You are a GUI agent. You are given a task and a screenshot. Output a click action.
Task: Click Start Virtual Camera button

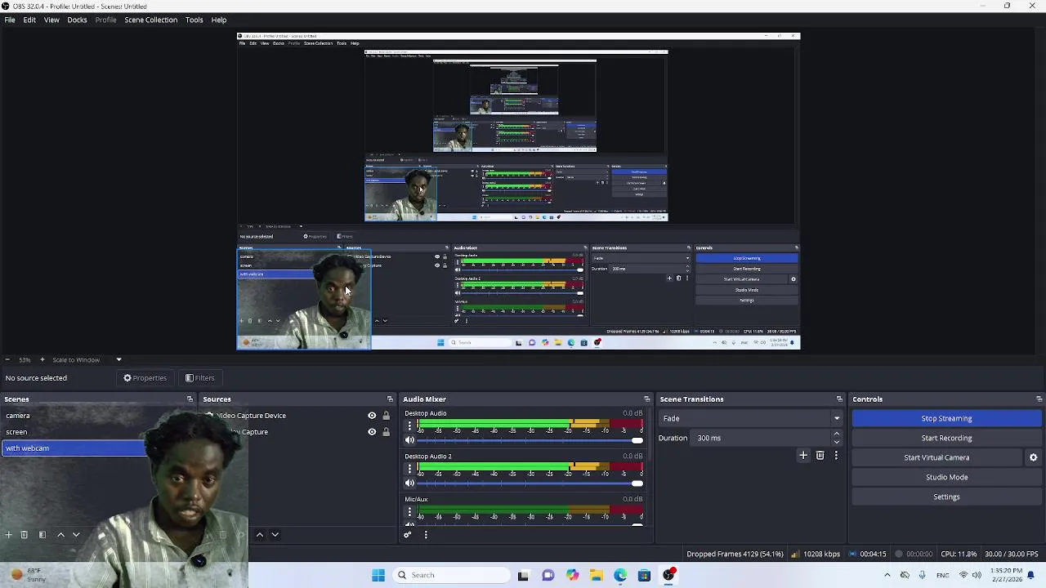pyautogui.click(x=936, y=457)
